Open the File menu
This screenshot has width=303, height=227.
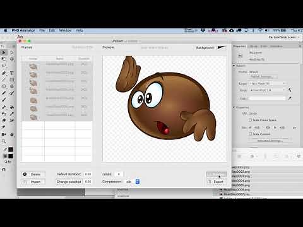click(42, 30)
